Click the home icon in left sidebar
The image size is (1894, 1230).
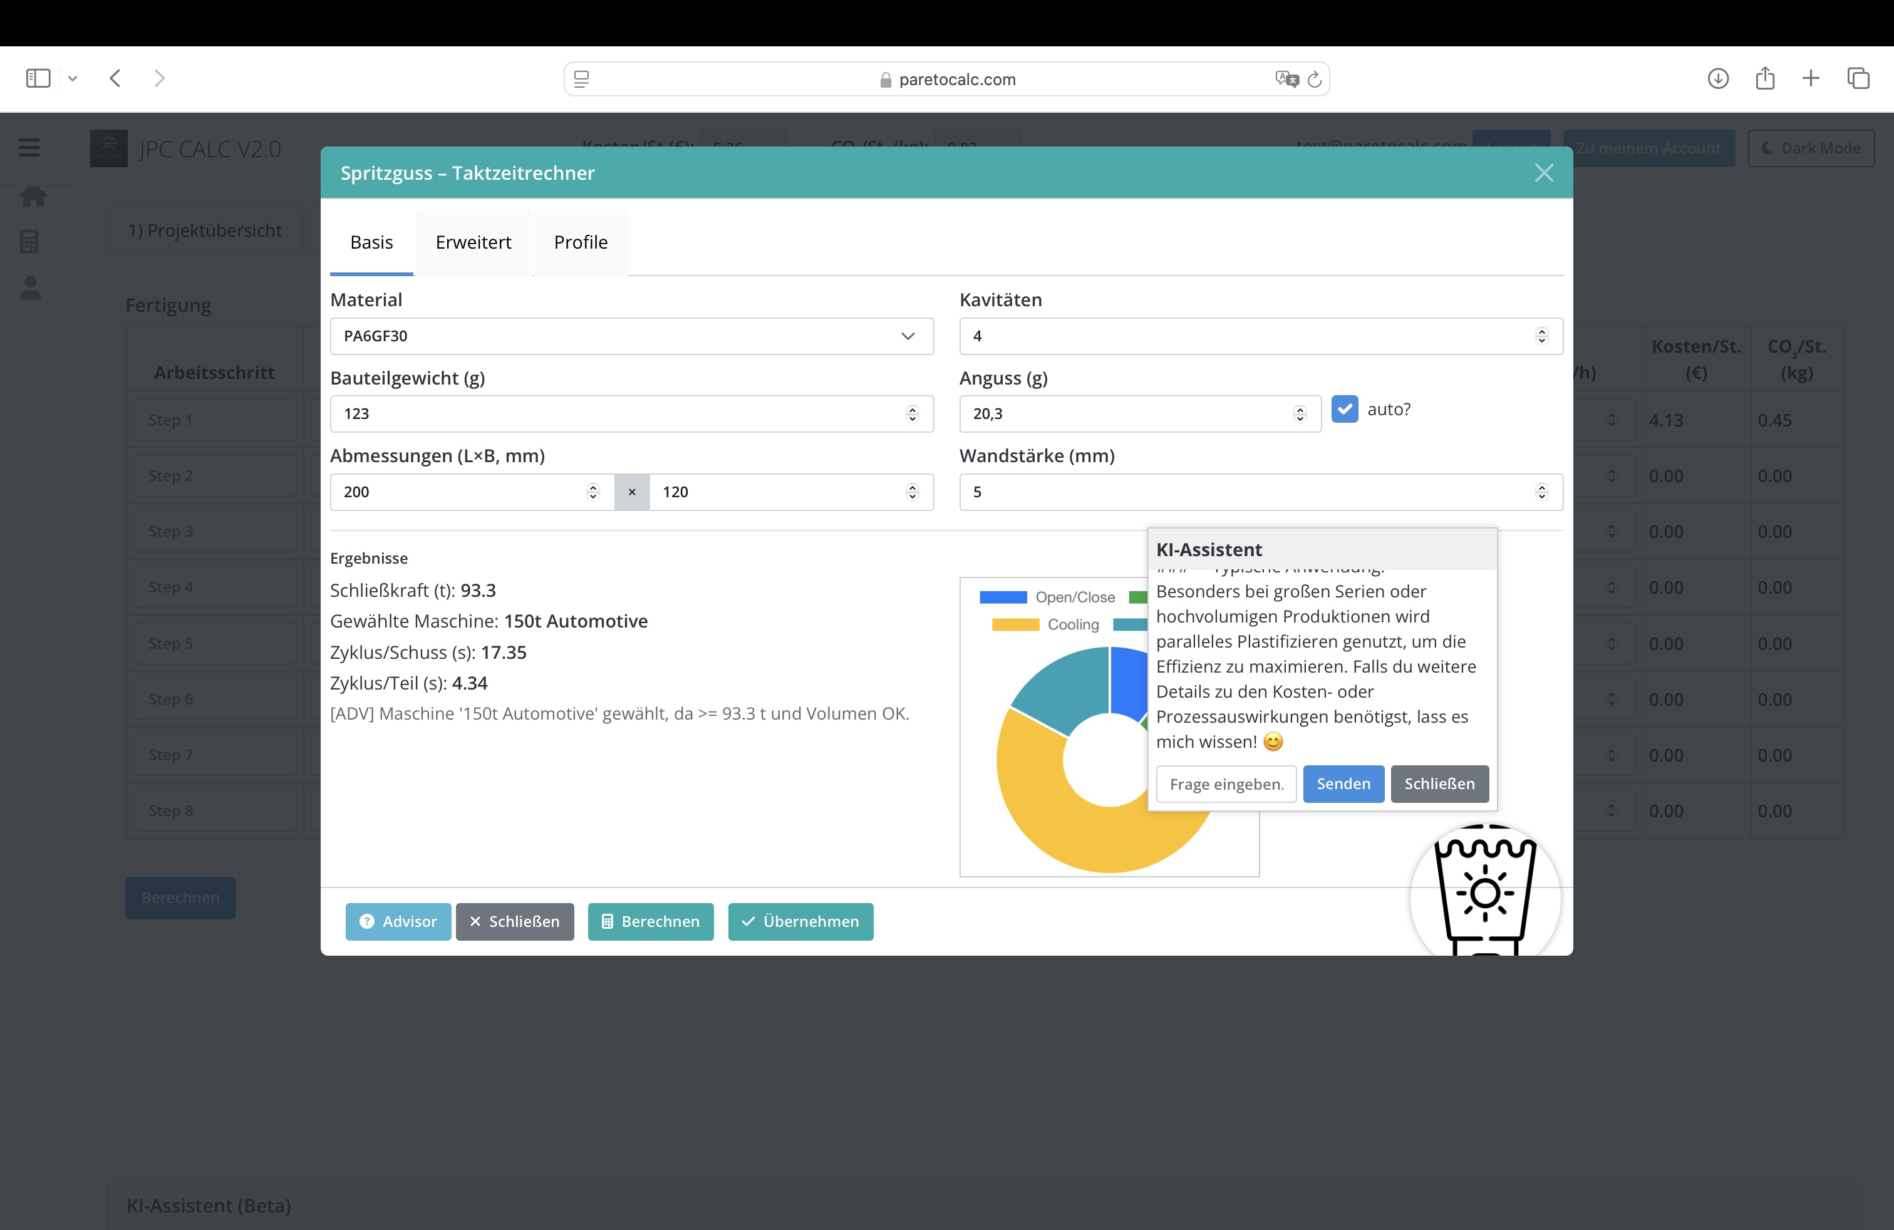[33, 196]
